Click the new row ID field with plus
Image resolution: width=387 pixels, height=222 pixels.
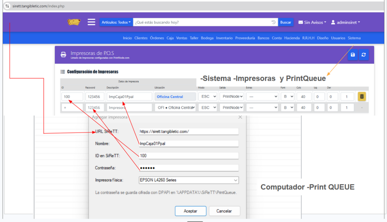(x=72, y=108)
